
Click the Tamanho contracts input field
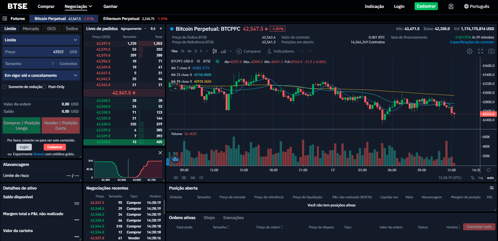pyautogui.click(x=41, y=64)
